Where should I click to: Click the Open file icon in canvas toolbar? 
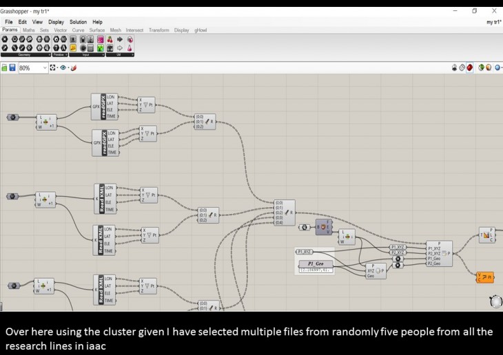[4, 68]
